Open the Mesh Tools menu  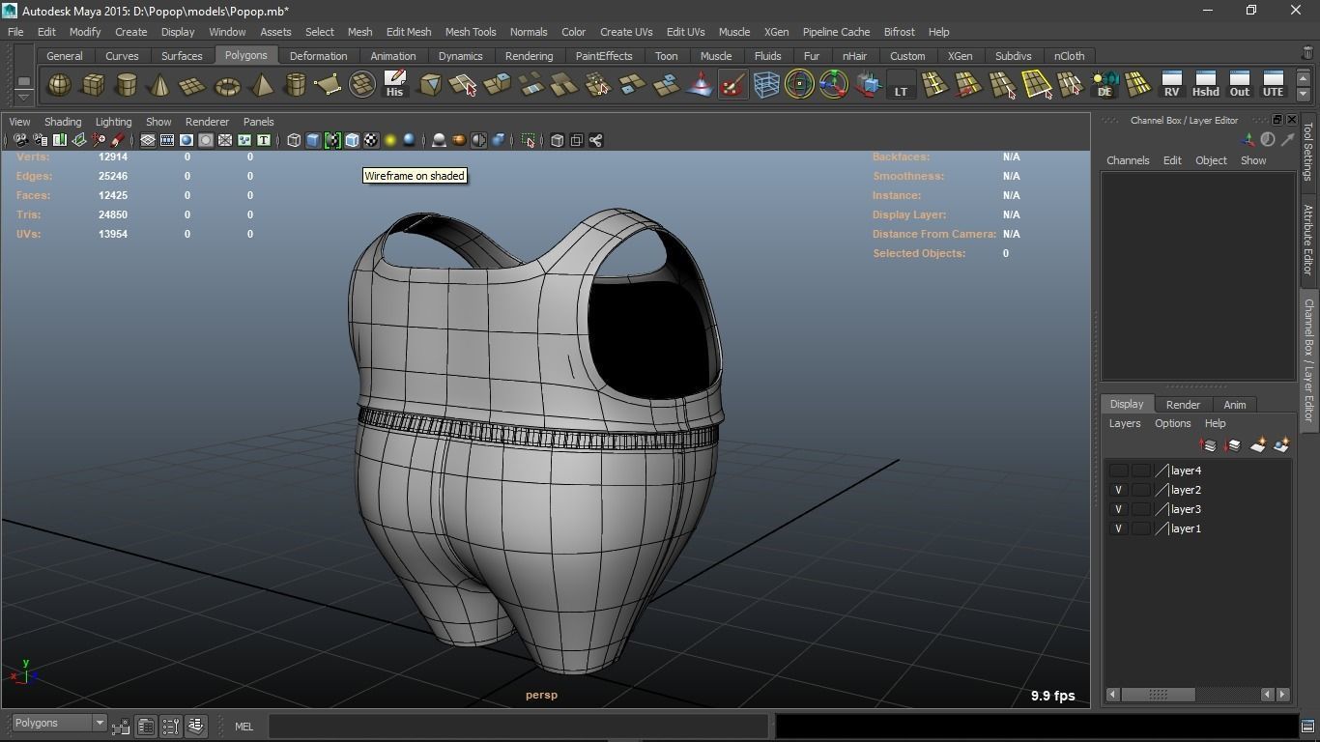(471, 32)
